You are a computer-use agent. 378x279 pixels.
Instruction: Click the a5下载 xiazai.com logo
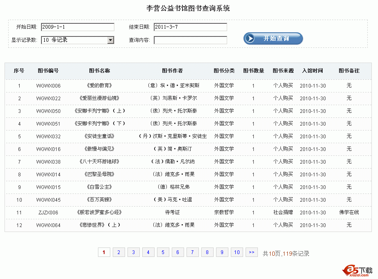[356, 270]
